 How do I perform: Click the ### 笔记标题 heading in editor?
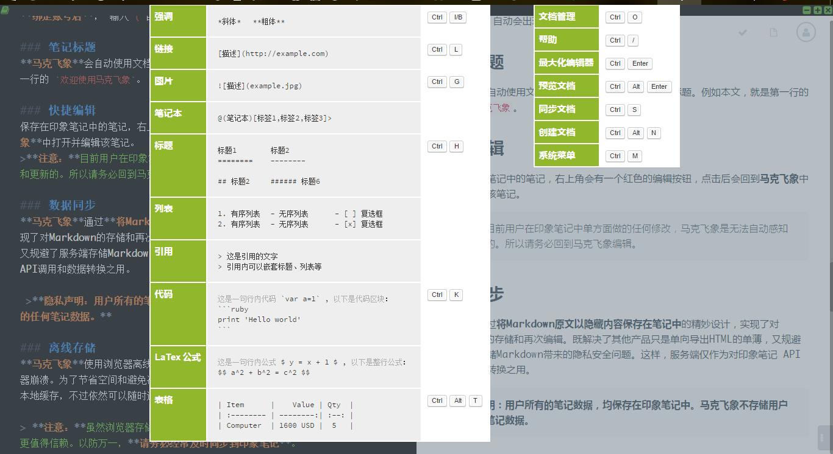pyautogui.click(x=58, y=47)
